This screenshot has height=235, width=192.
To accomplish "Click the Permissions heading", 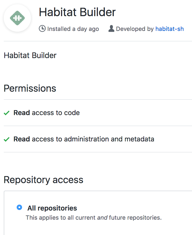I will coord(30,88).
